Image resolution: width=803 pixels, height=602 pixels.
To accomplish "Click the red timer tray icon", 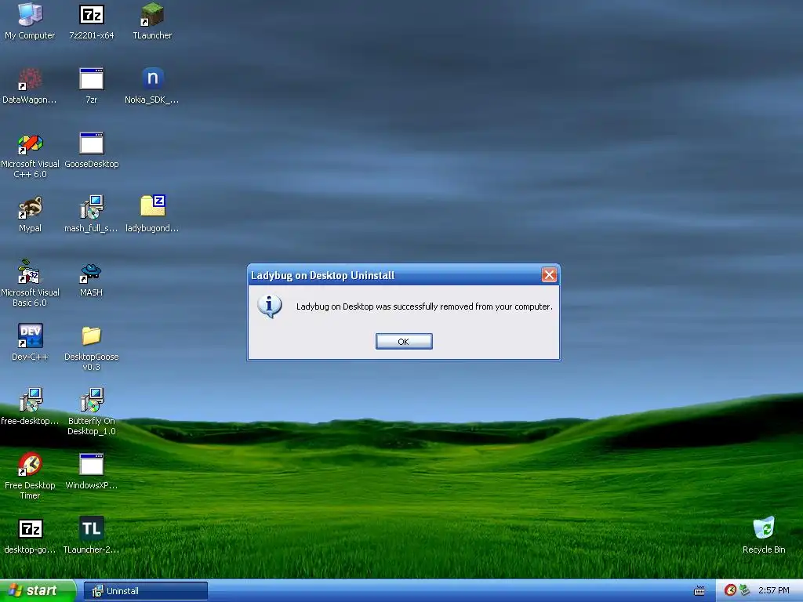I will click(x=730, y=590).
